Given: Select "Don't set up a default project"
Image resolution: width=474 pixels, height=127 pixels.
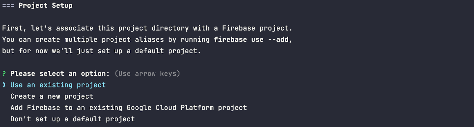Looking at the screenshot, I should click(x=73, y=119).
